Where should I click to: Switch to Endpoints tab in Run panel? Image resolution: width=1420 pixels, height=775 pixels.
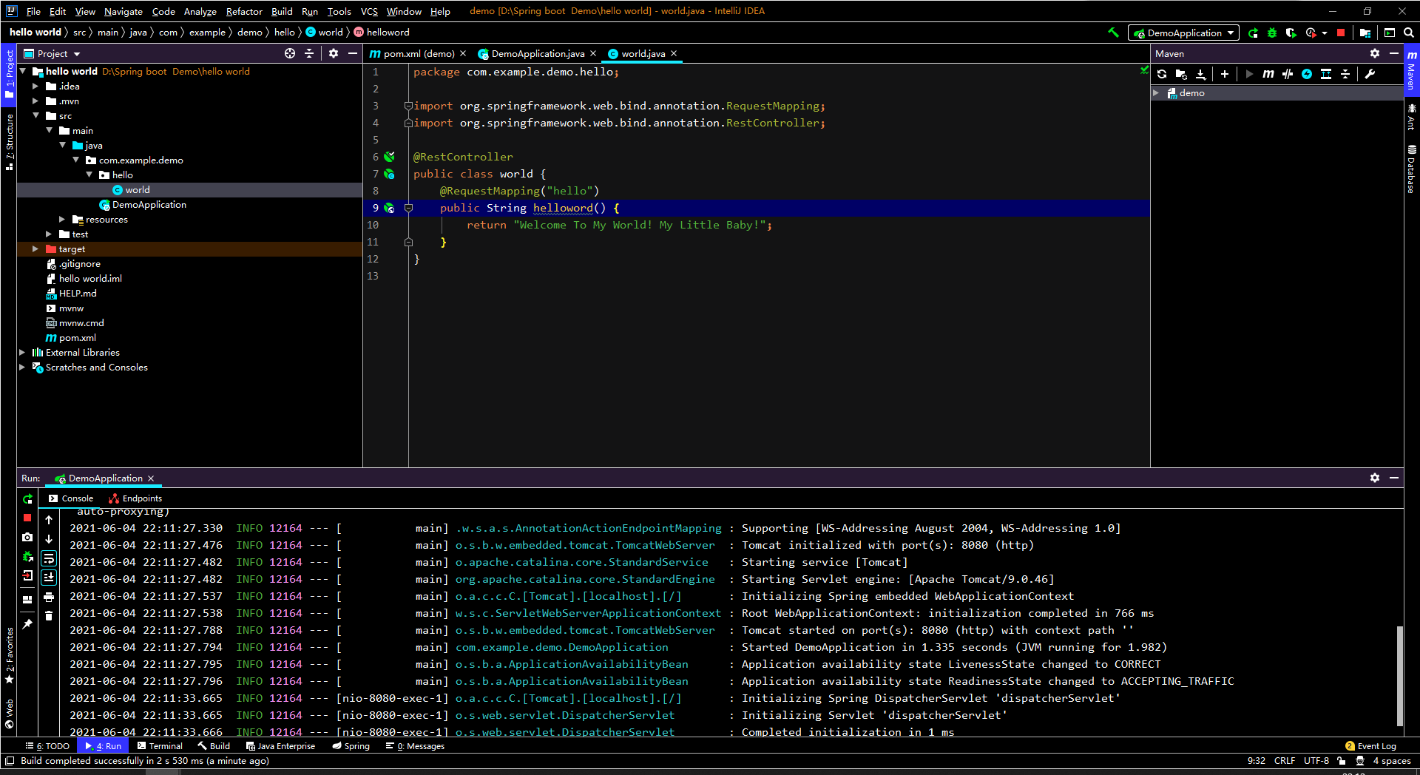click(x=135, y=498)
